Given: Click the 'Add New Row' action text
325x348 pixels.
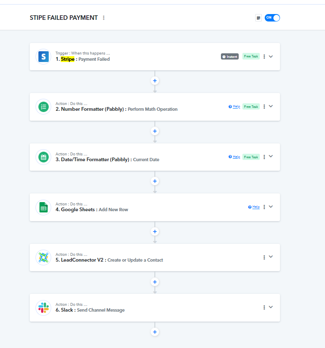Looking at the screenshot, I should 113,210.
